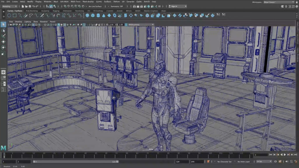Click the Four View layout icon
The width and height of the screenshot is (299, 168).
(x=3, y=78)
